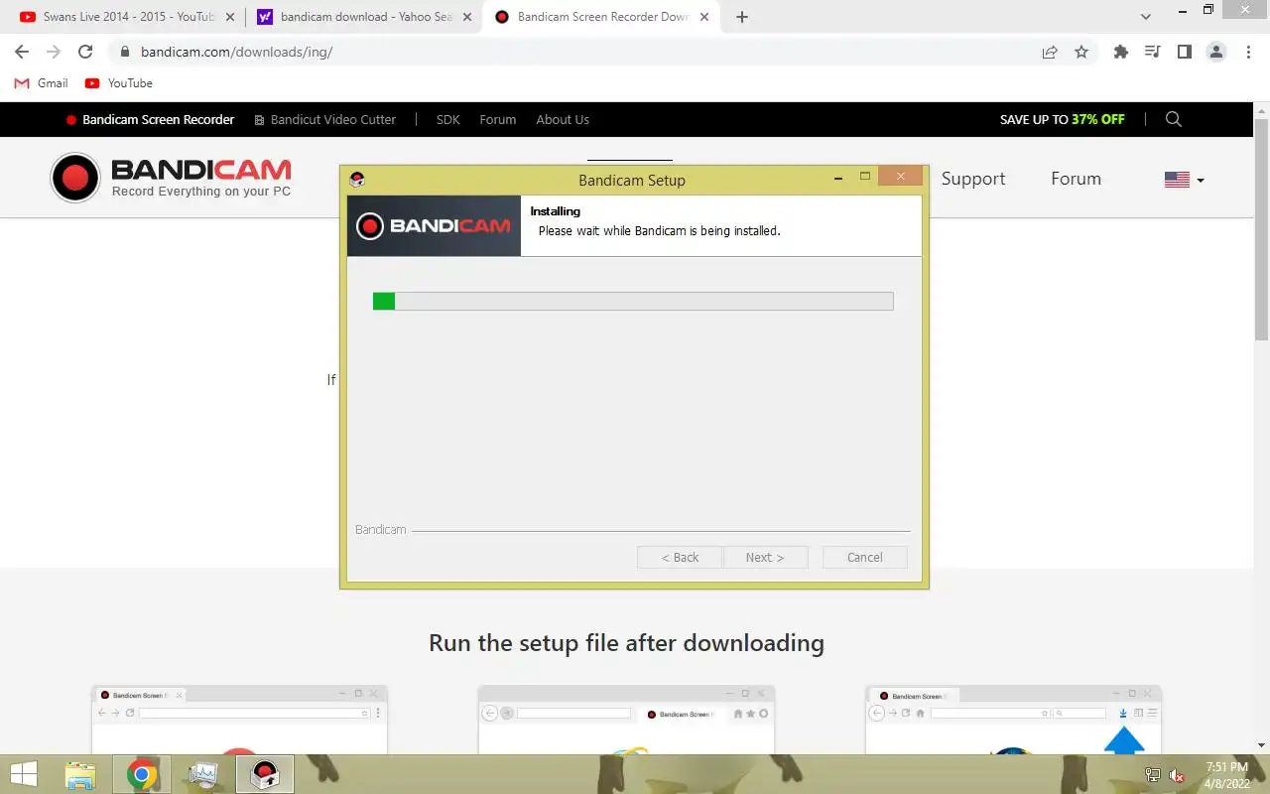Reload the Bandicam page
The width and height of the screenshot is (1270, 794).
(85, 52)
